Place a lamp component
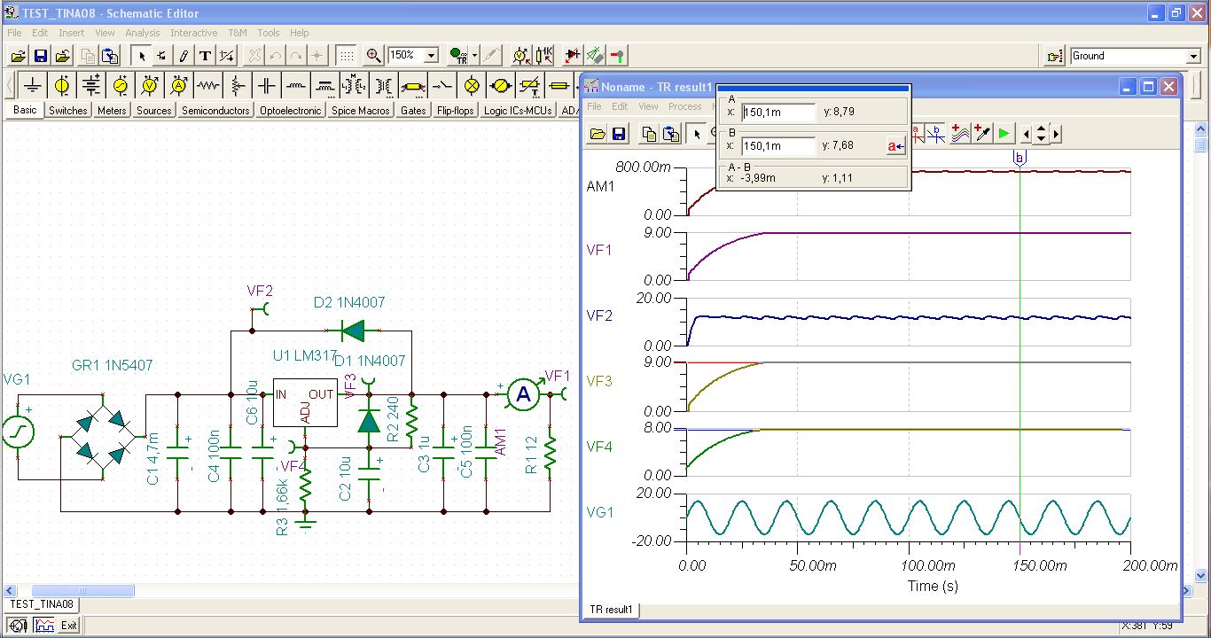This screenshot has height=638, width=1211. 472,86
